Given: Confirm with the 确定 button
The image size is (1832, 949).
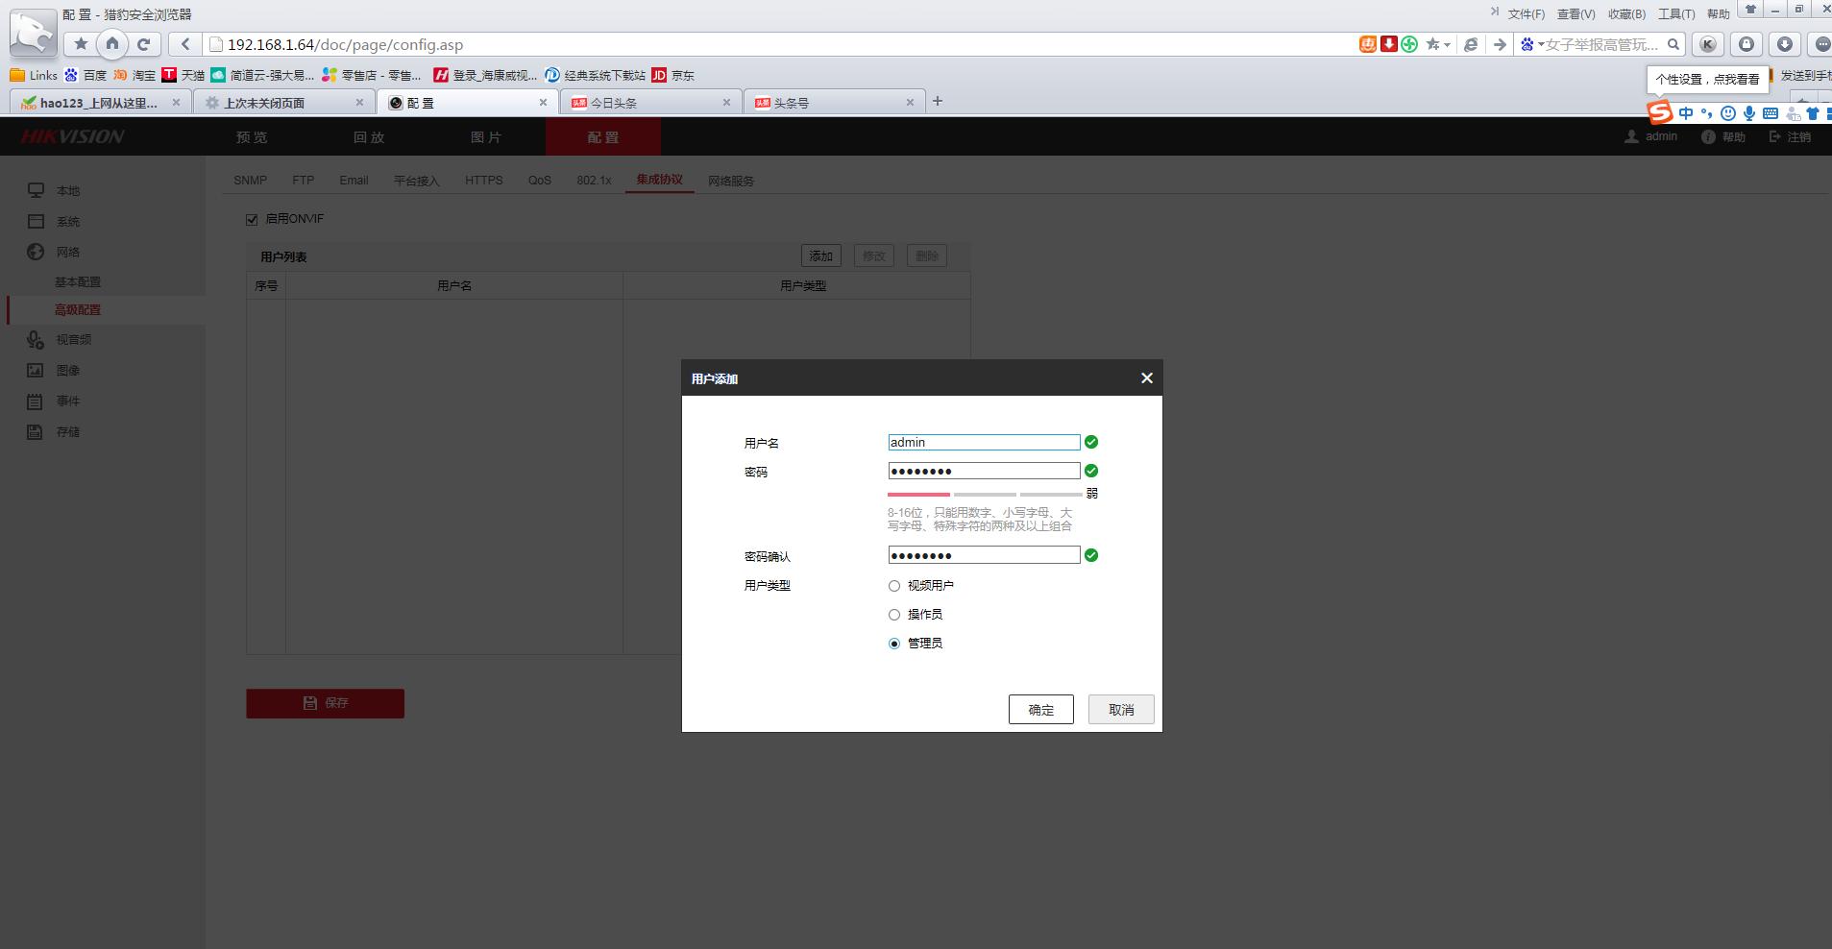Looking at the screenshot, I should 1040,710.
